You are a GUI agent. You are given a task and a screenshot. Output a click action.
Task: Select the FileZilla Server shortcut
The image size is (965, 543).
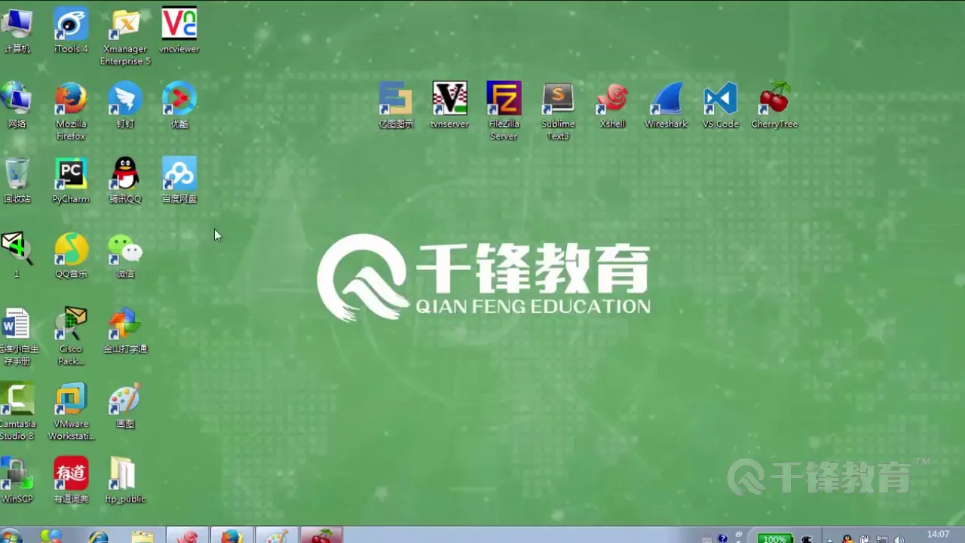pos(504,112)
